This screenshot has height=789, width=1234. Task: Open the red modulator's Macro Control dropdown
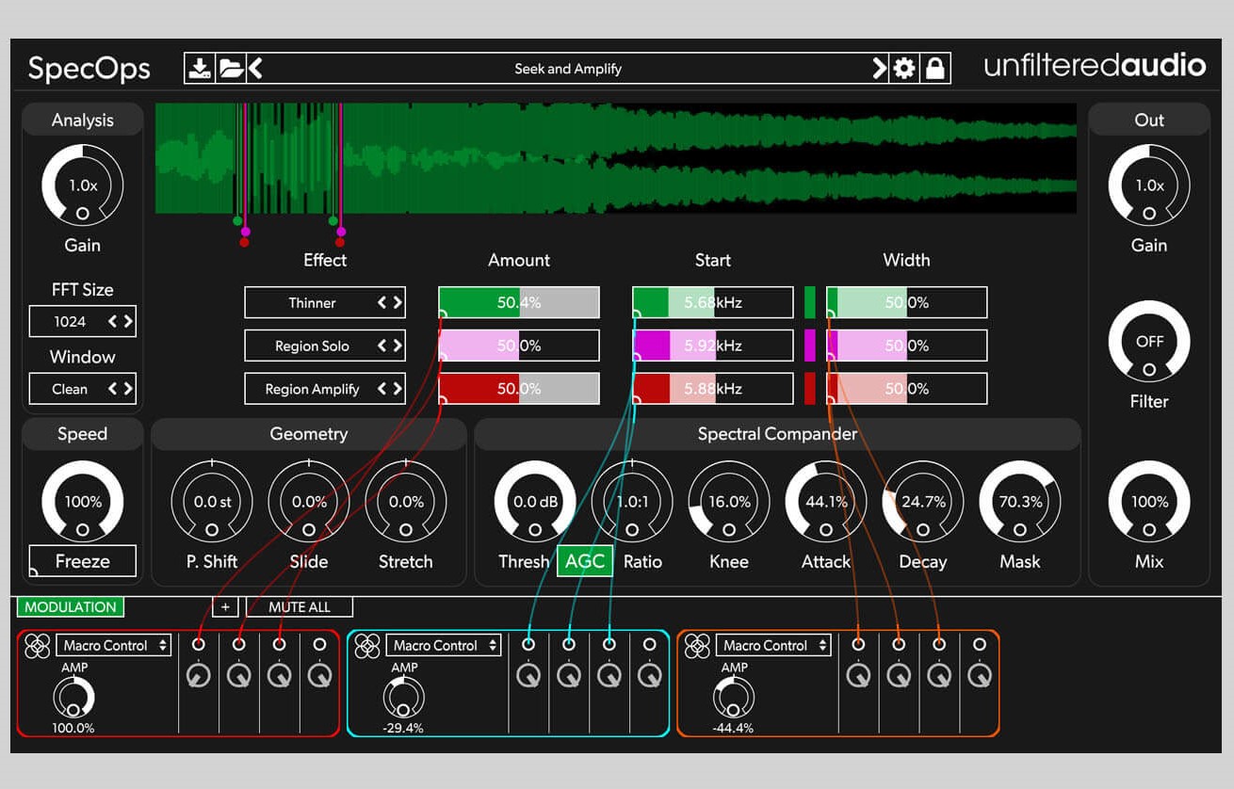[x=114, y=645]
